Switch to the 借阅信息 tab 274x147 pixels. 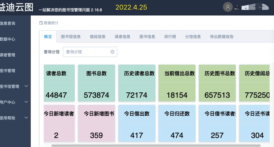pyautogui.click(x=98, y=37)
